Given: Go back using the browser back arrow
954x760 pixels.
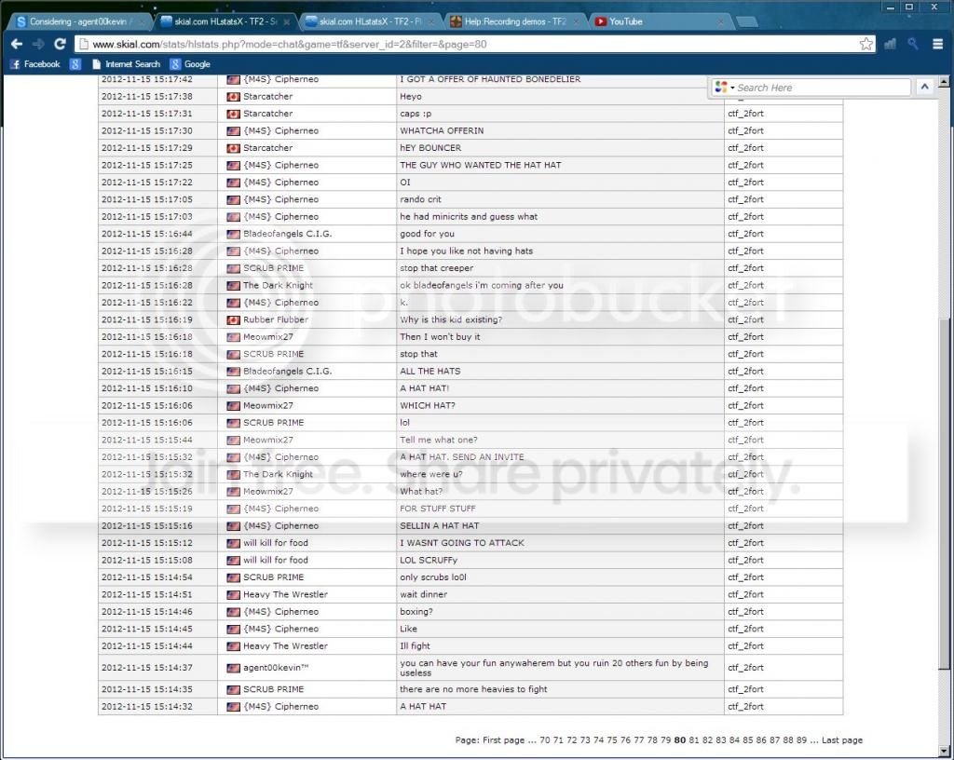Looking at the screenshot, I should tap(17, 45).
